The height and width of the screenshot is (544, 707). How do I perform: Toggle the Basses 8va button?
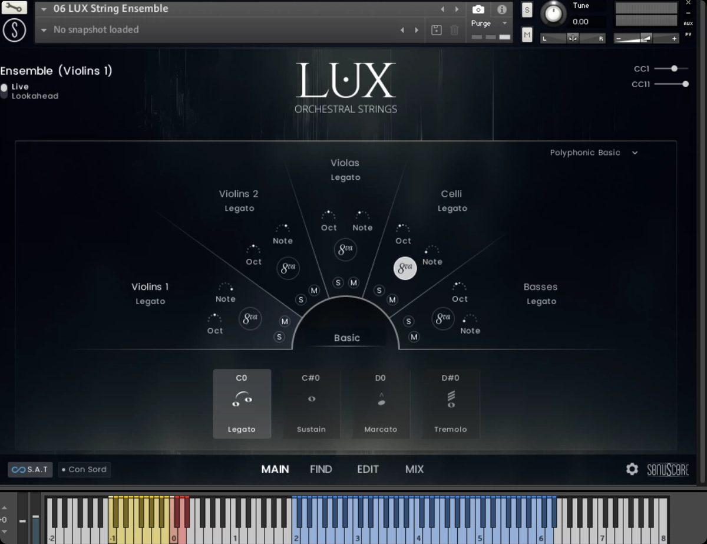(x=442, y=318)
